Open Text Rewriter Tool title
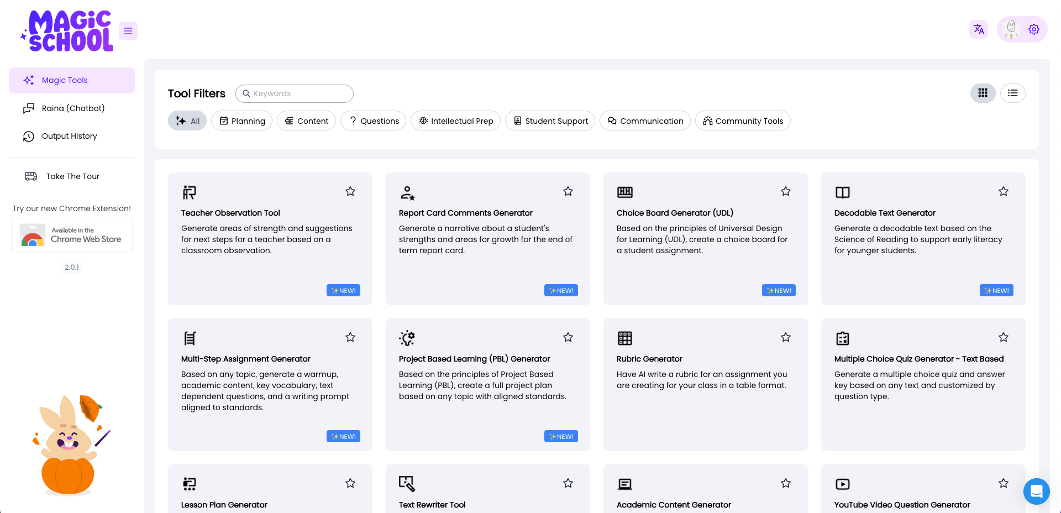Image resolution: width=1061 pixels, height=513 pixels. click(432, 505)
